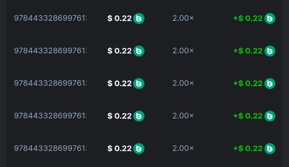Click the coin icon beside the third row's bet amount
This screenshot has width=289, height=167.
[x=139, y=83]
